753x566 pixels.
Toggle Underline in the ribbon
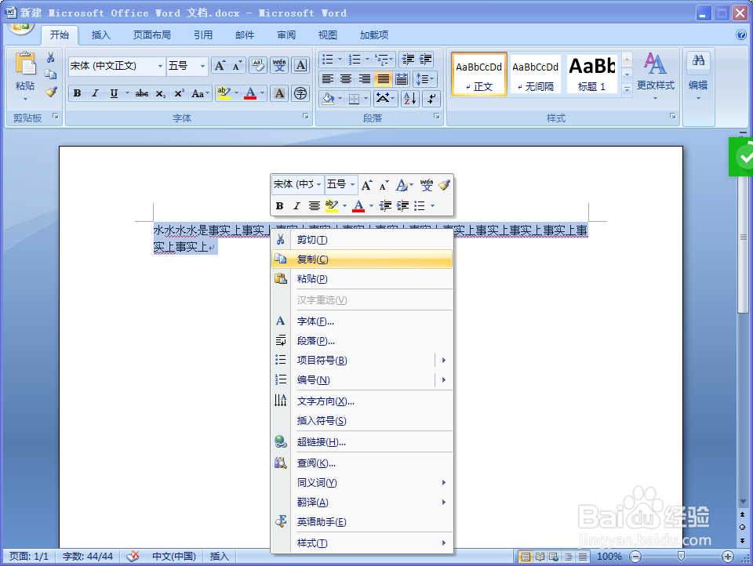tap(114, 93)
